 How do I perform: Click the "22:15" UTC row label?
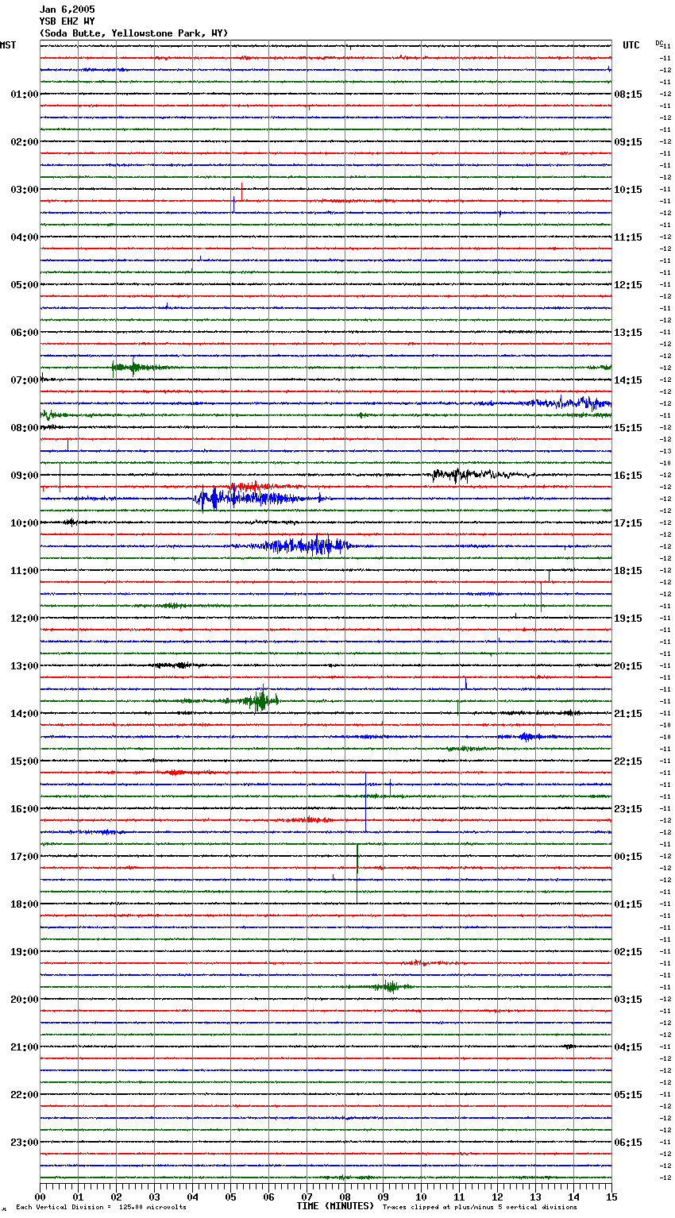[x=628, y=761]
